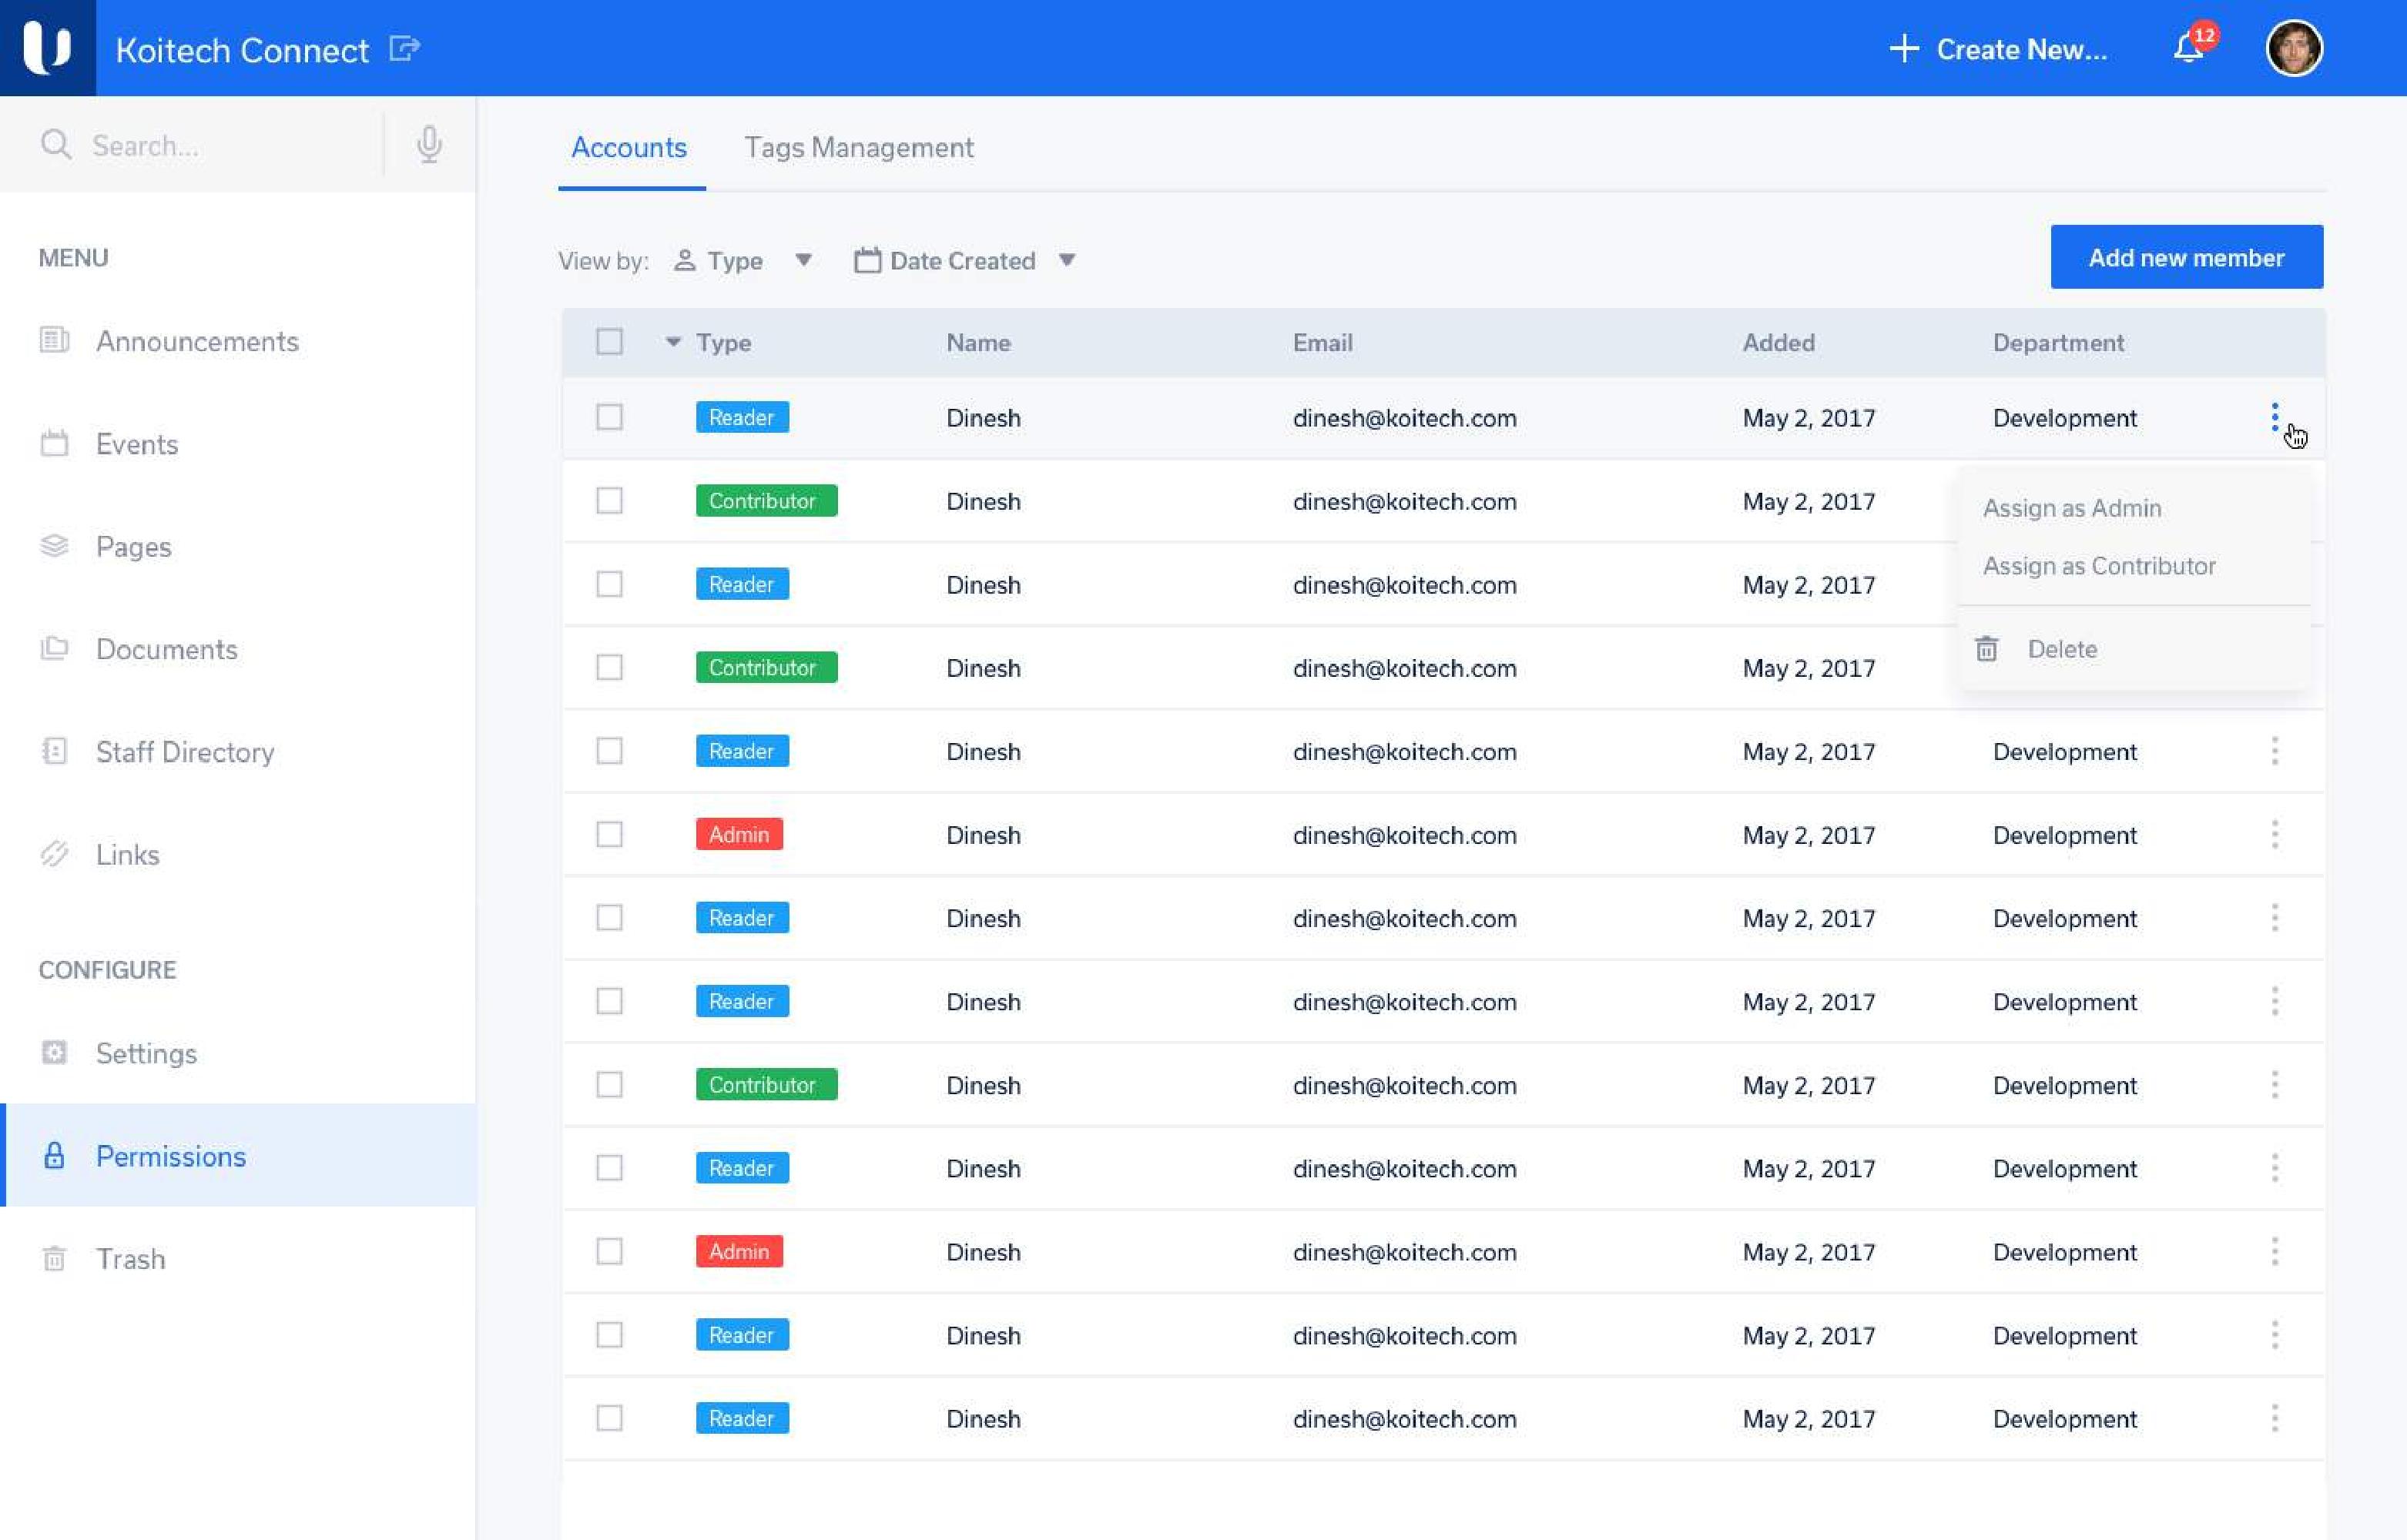
Task: Click the Koitech logo in top-left corner
Action: coord(47,48)
